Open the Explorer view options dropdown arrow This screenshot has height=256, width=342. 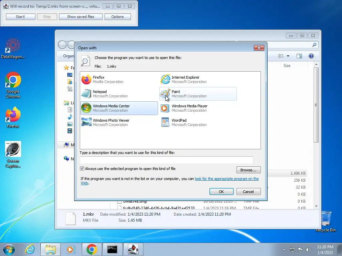click(288, 56)
